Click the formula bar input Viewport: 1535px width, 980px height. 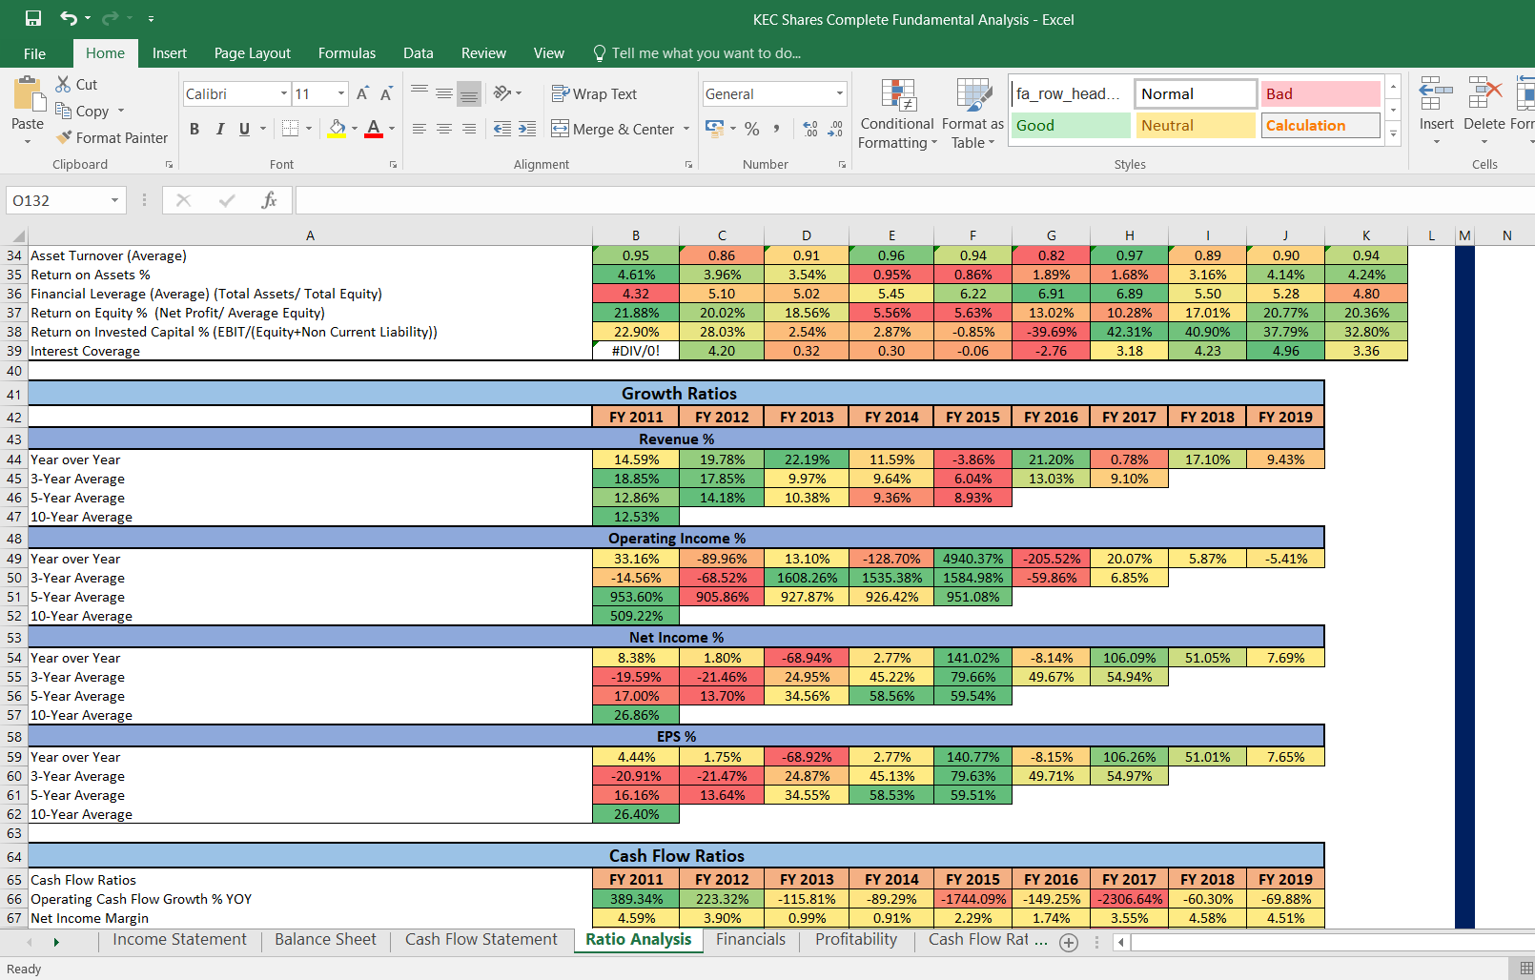coord(913,200)
